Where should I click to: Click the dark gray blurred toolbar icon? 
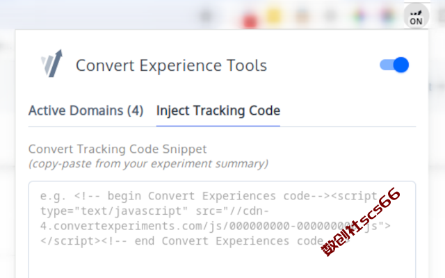(207, 15)
